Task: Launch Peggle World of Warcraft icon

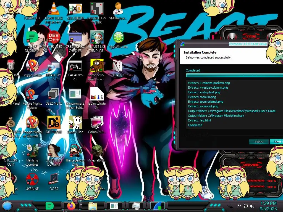Action: 32,122
